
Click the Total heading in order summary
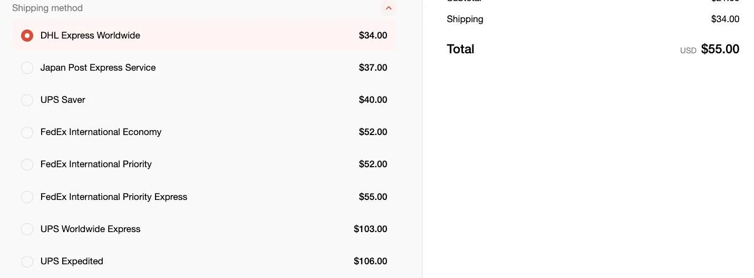click(x=460, y=49)
